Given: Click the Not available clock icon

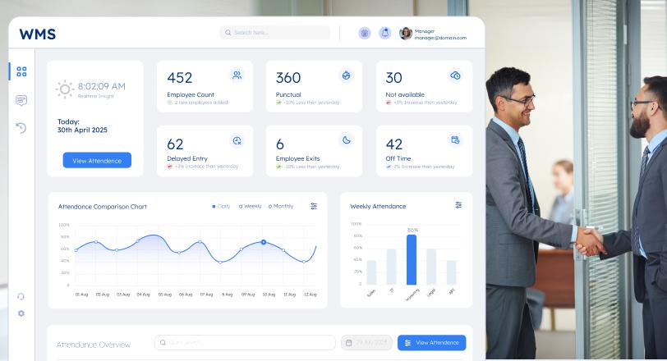Looking at the screenshot, I should click(x=456, y=75).
